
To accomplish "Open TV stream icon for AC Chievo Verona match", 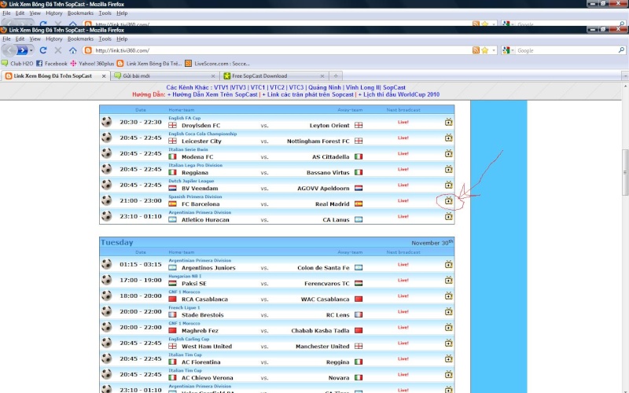I will click(x=448, y=374).
